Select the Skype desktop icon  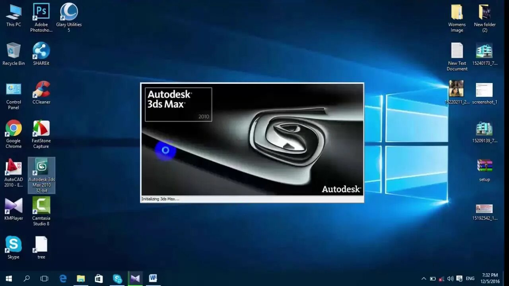[14, 248]
